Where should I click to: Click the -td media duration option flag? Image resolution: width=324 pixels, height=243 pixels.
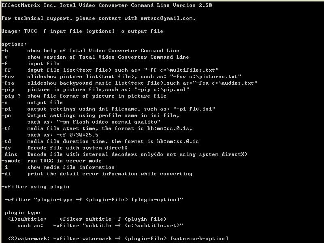click(x=6, y=141)
